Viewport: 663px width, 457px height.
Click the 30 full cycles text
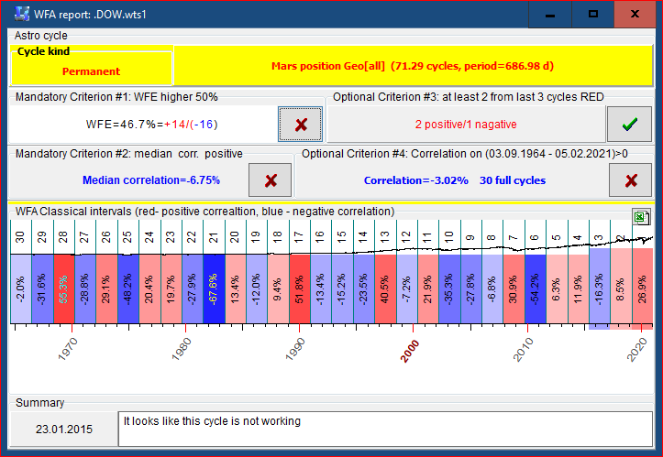pos(513,180)
